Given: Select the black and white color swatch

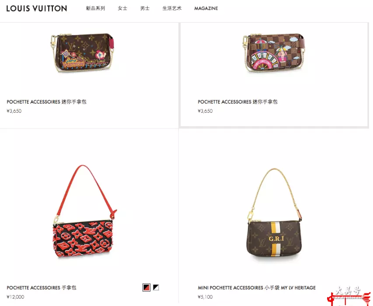Looking at the screenshot, I should pos(156,288).
